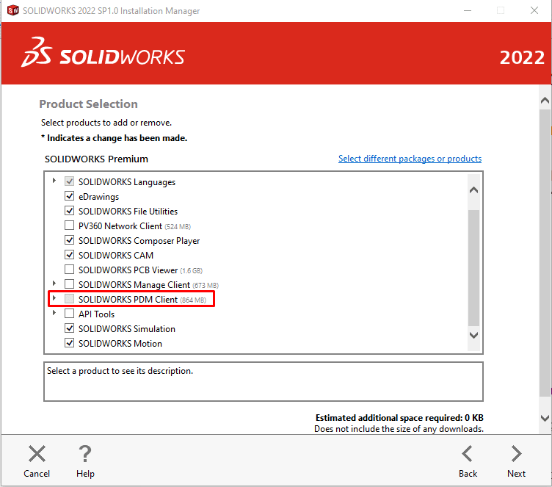Uncheck the SOLIDWORKS CAM checkbox
The image size is (552, 487).
[69, 255]
